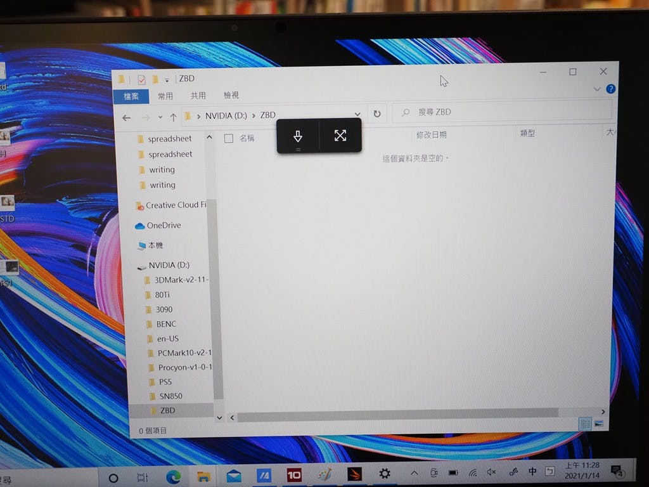The image size is (649, 487).
Task: Open the 檔案 ribbon tab
Action: [x=131, y=96]
